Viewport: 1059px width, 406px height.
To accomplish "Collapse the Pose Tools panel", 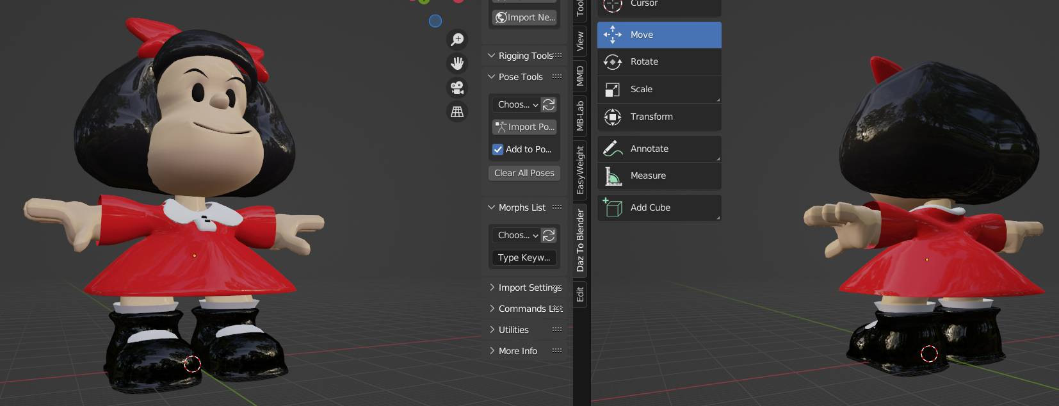I will tap(492, 77).
